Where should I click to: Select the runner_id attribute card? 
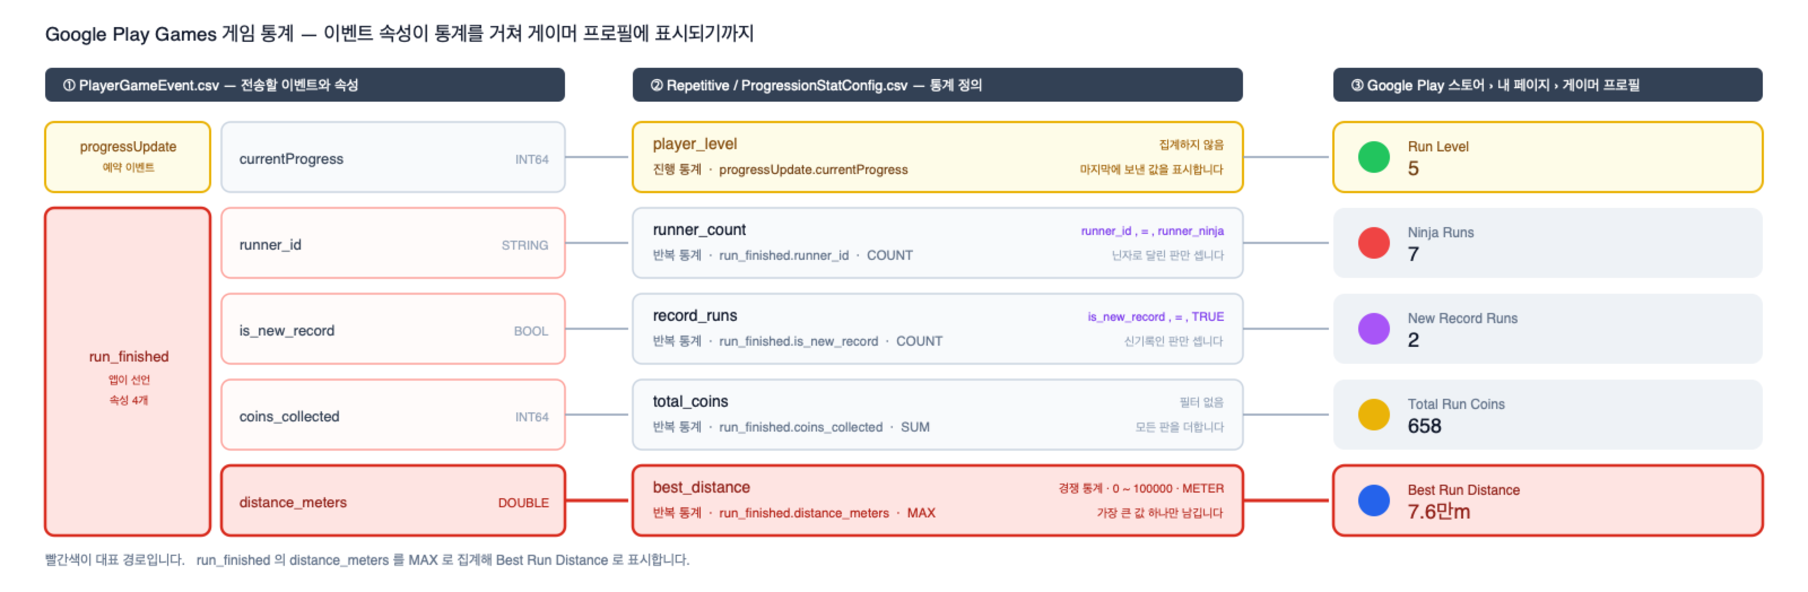(x=393, y=243)
